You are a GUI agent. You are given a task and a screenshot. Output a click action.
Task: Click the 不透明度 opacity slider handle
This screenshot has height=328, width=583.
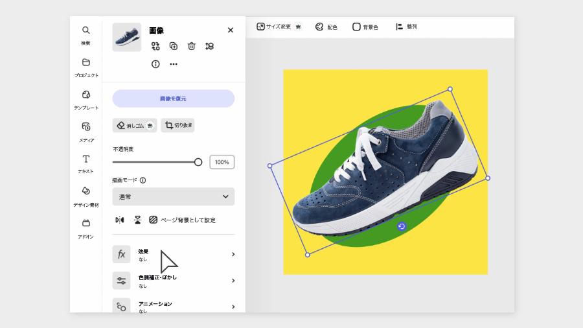[x=198, y=162]
